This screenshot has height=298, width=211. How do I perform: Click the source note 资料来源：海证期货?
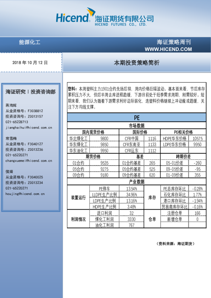click(x=176, y=243)
